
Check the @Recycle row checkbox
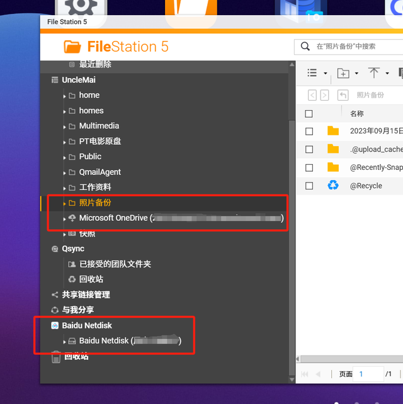point(309,186)
